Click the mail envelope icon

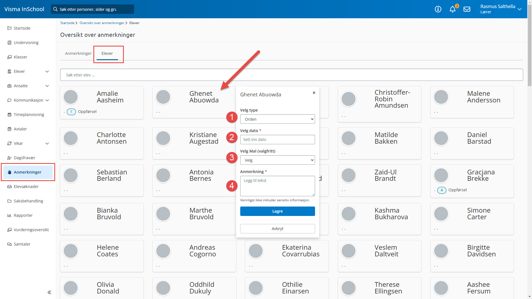pos(467,9)
